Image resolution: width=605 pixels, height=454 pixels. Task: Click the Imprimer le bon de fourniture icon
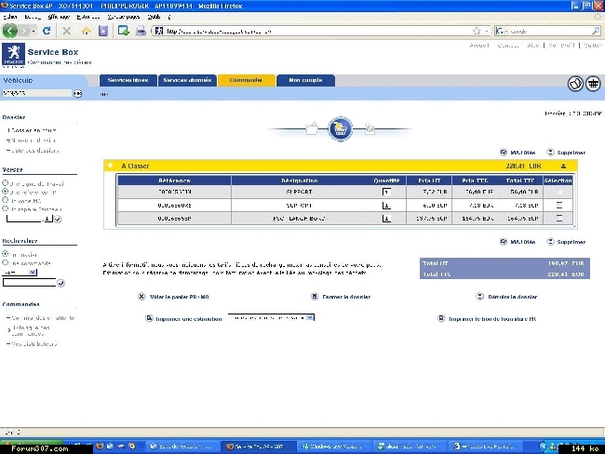coord(441,318)
